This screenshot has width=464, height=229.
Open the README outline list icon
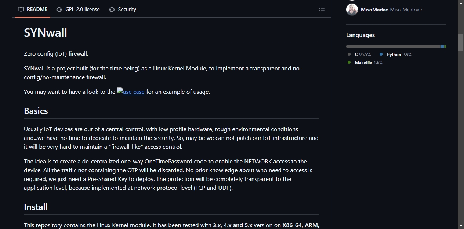322,9
